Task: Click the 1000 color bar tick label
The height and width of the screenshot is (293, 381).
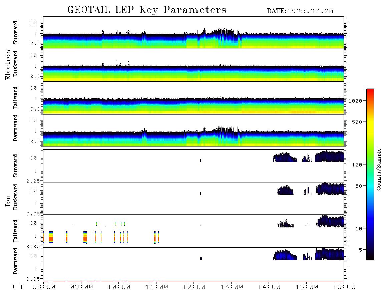Action: click(356, 101)
